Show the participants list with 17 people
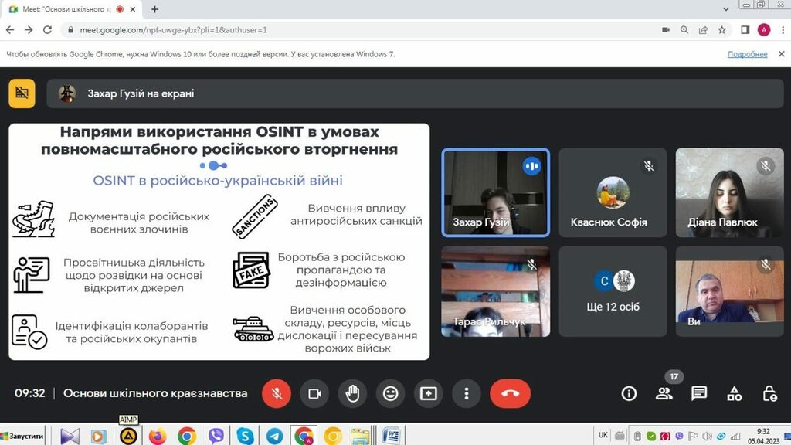The width and height of the screenshot is (791, 445). (664, 393)
